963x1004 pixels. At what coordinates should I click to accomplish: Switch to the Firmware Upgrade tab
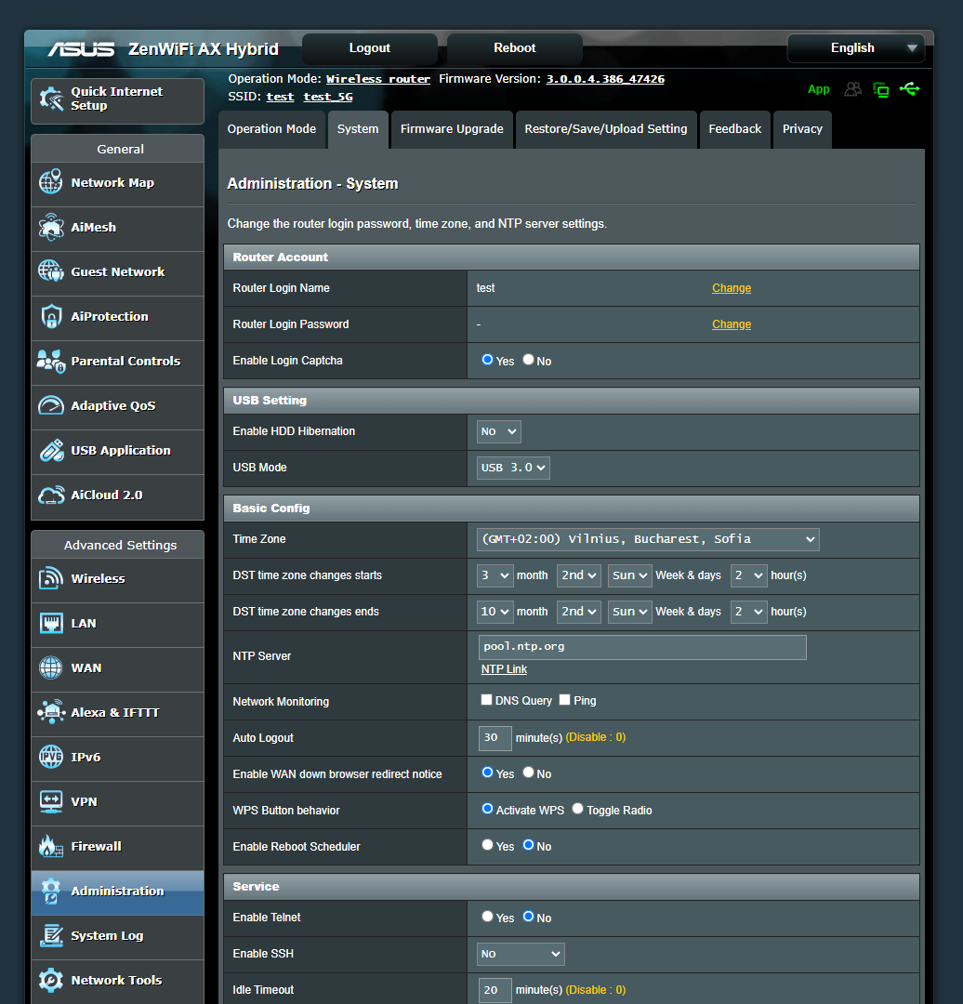coord(452,129)
